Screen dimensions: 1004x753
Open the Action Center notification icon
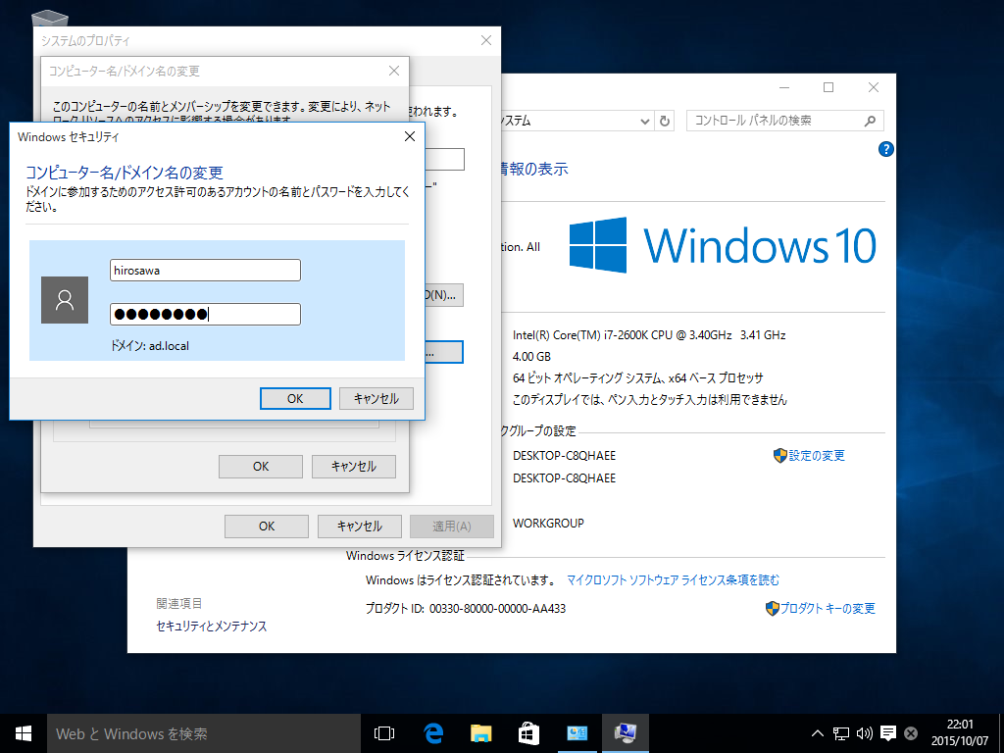887,733
